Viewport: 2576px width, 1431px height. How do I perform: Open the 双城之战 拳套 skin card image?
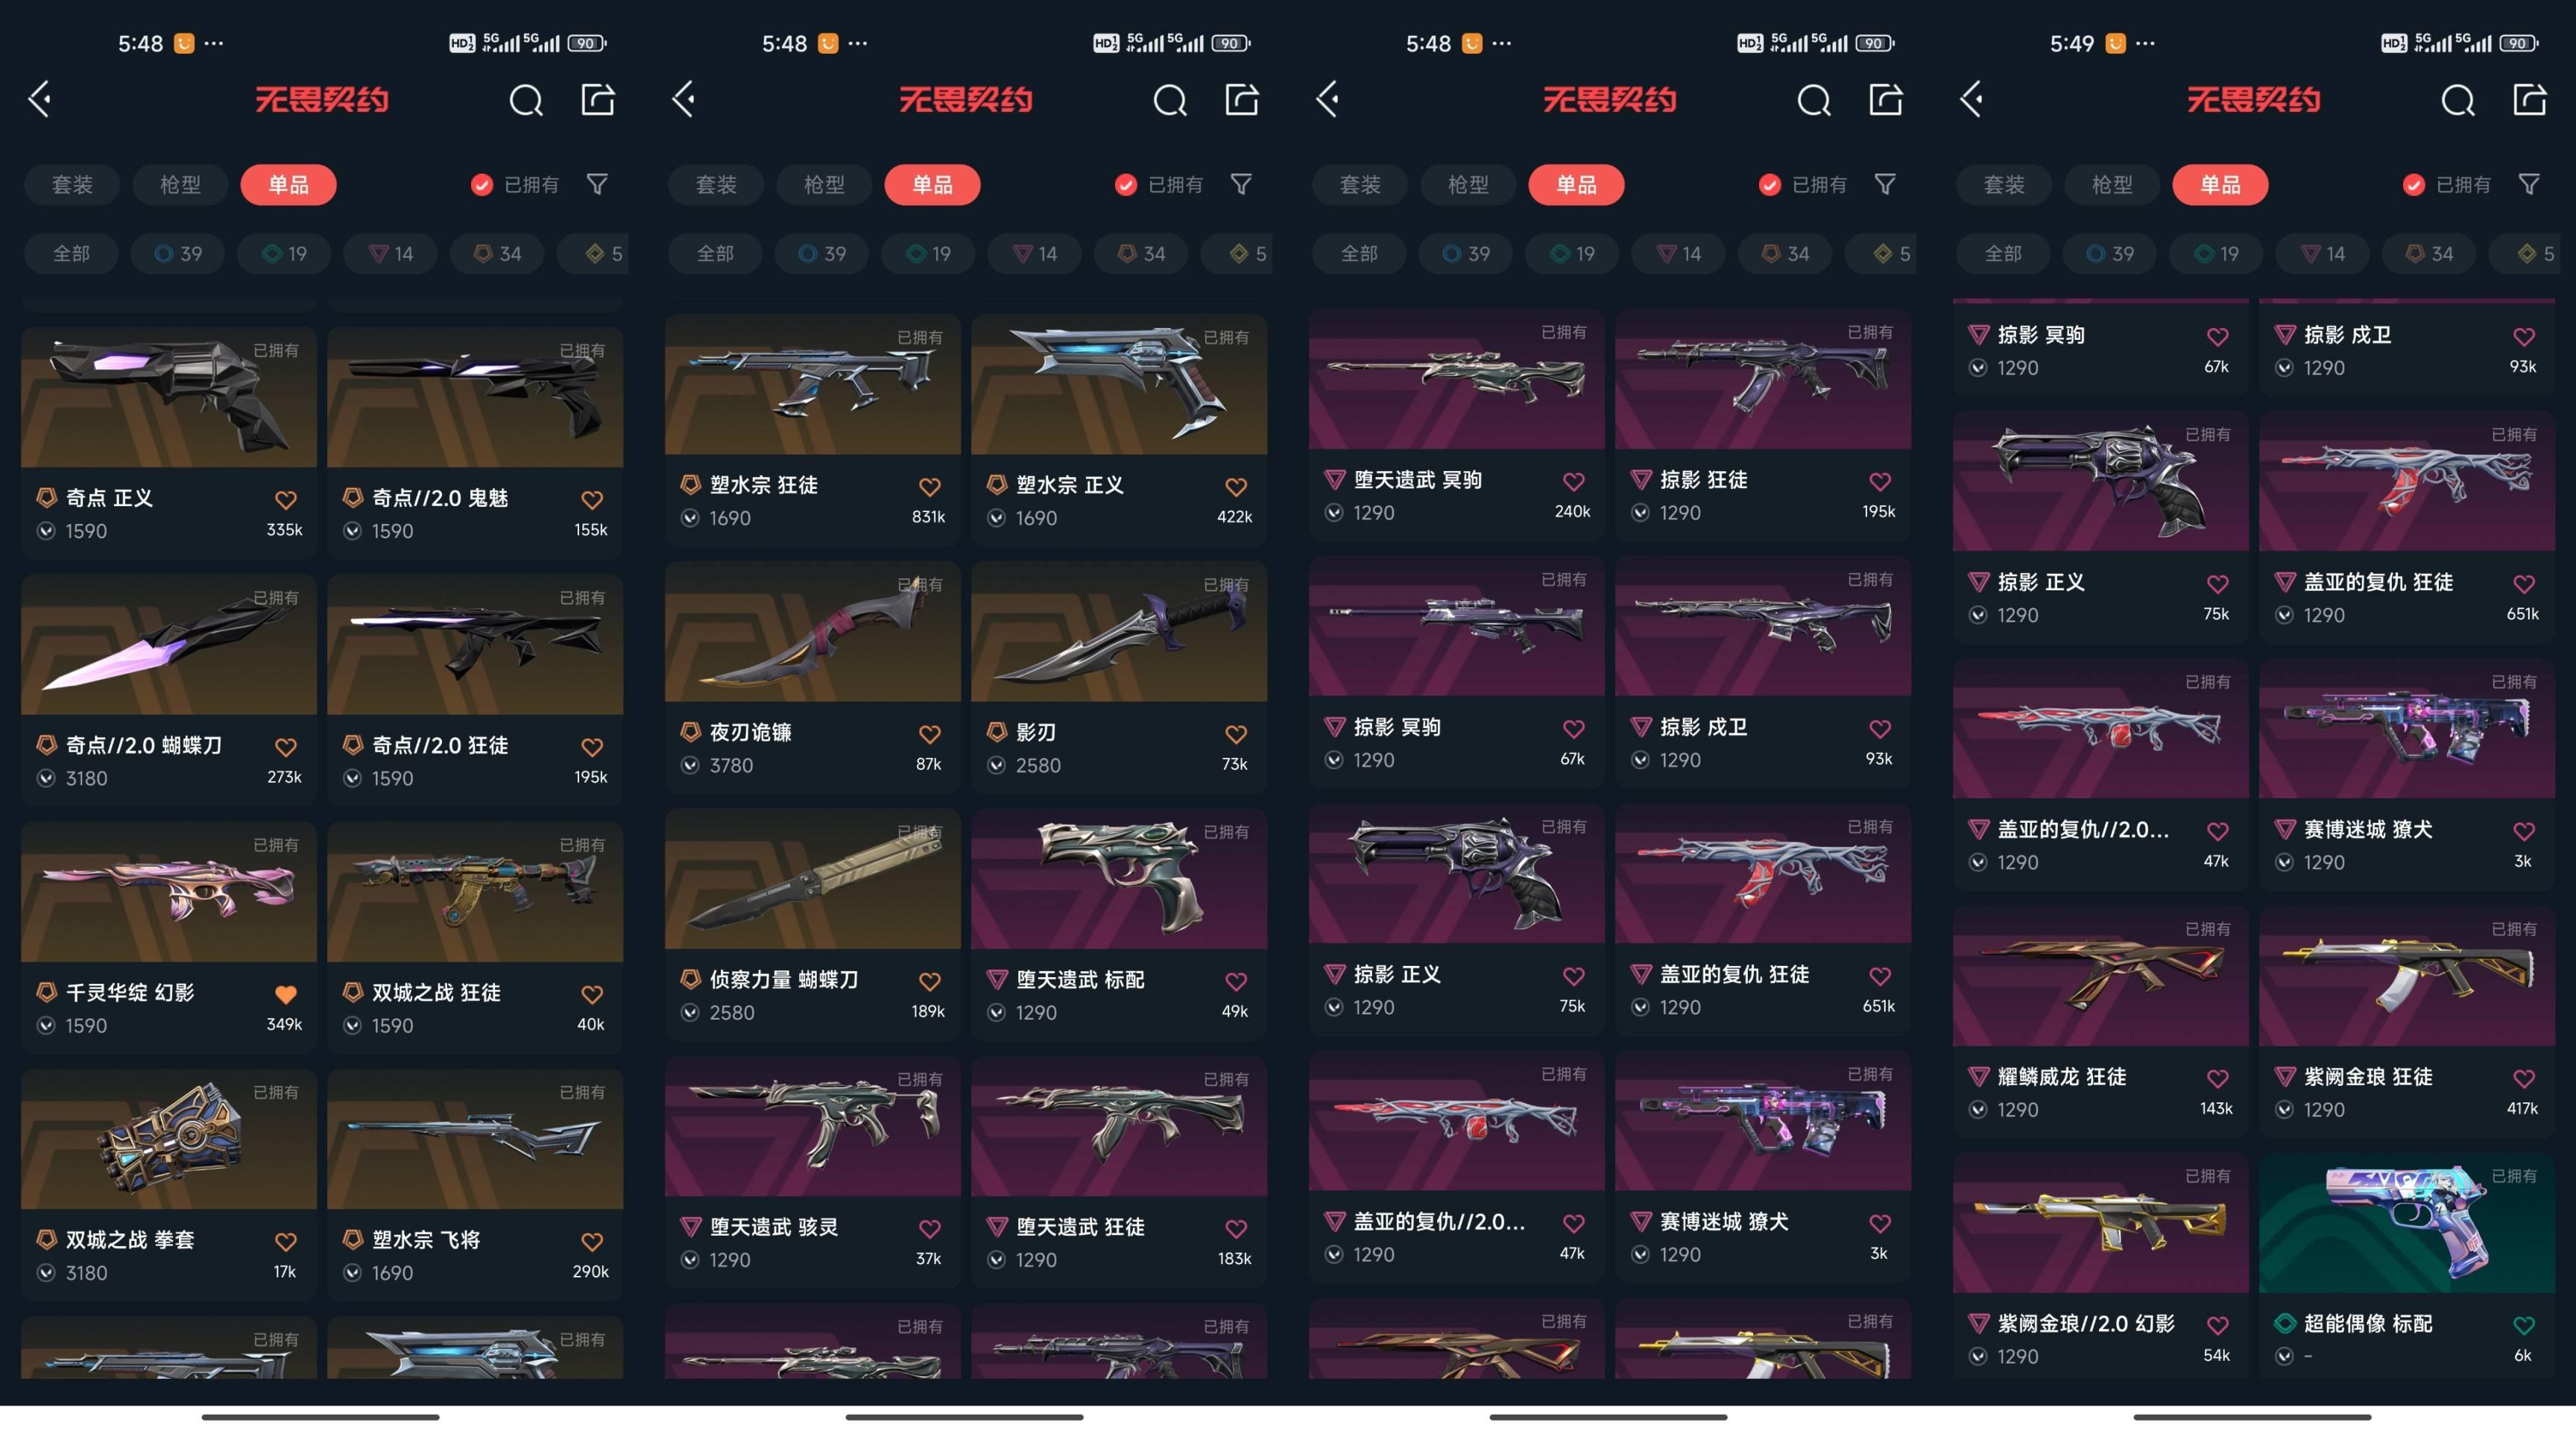[168, 1139]
